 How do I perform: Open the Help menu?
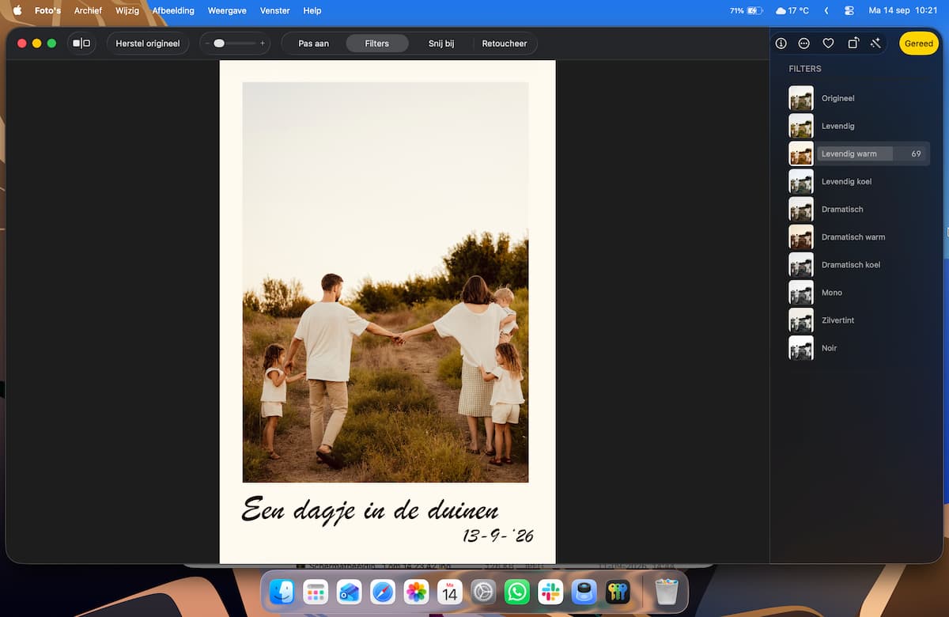(312, 10)
